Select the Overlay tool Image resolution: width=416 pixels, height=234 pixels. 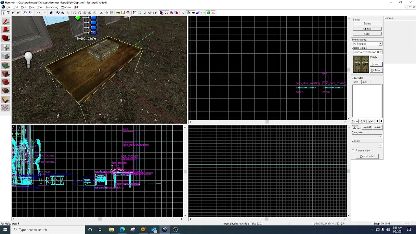coord(6,91)
